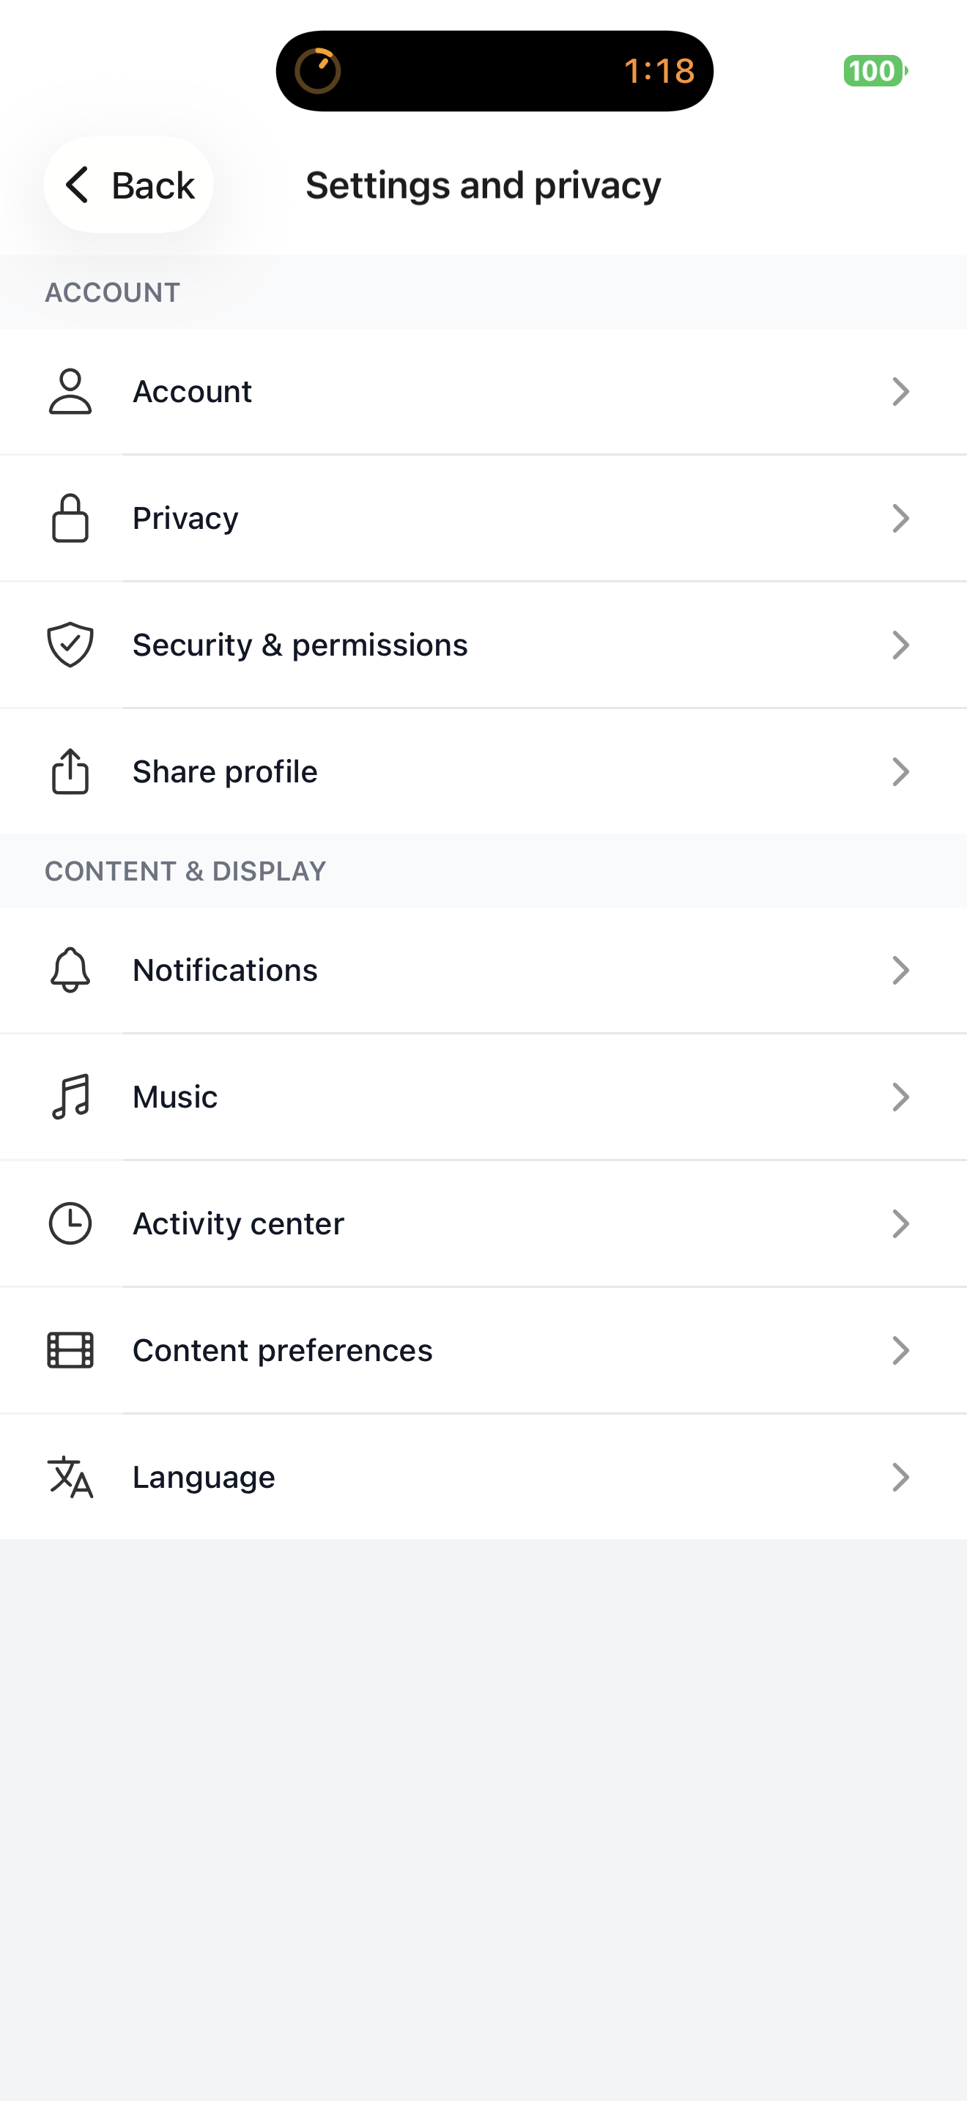Expand the Notifications row chevron
Screen dimensions: 967x2101
[900, 970]
